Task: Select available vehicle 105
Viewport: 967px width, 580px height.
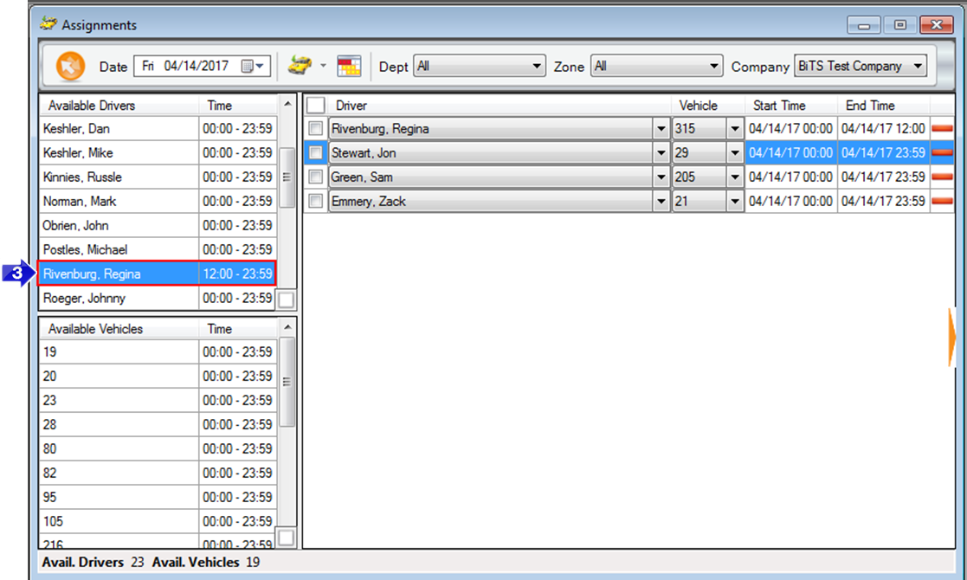Action: click(x=158, y=521)
